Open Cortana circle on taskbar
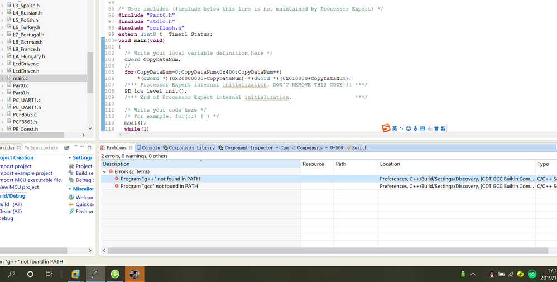Viewport: 557px width, 282px height. pyautogui.click(x=30, y=274)
